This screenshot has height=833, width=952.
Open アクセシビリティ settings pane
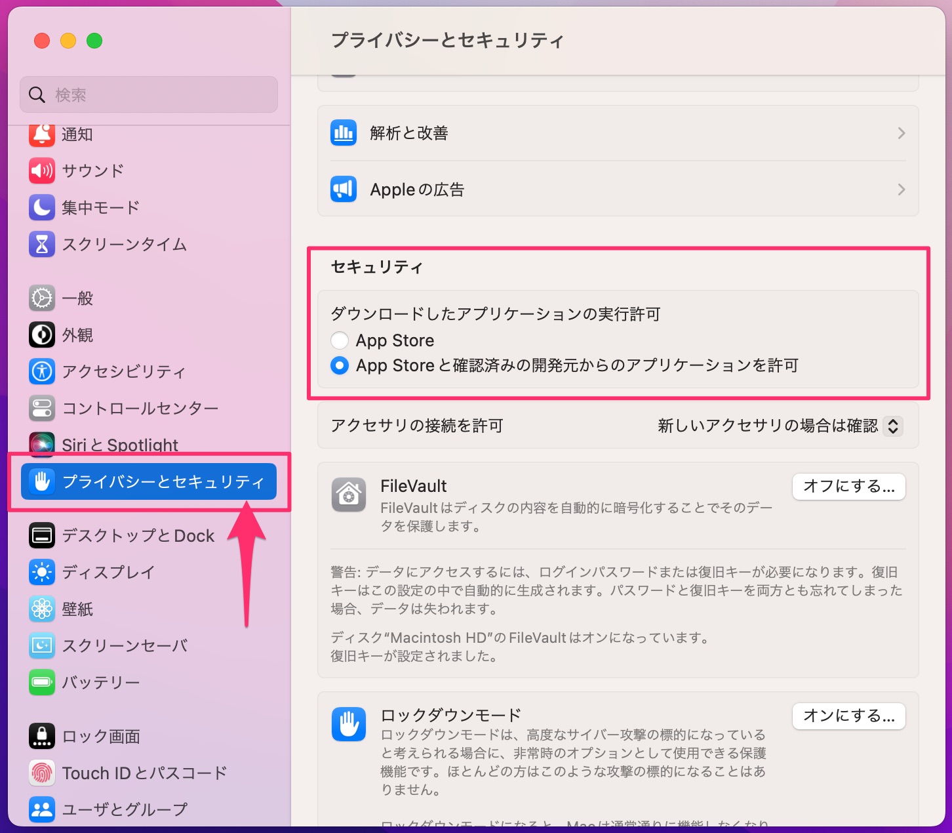(149, 371)
